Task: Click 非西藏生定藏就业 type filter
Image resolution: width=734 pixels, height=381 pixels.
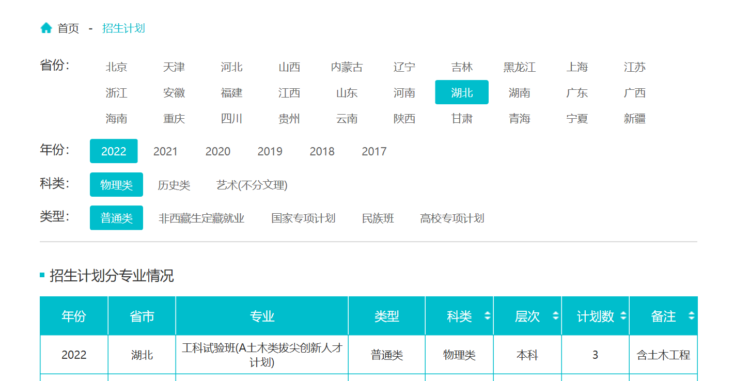Action: pos(201,218)
